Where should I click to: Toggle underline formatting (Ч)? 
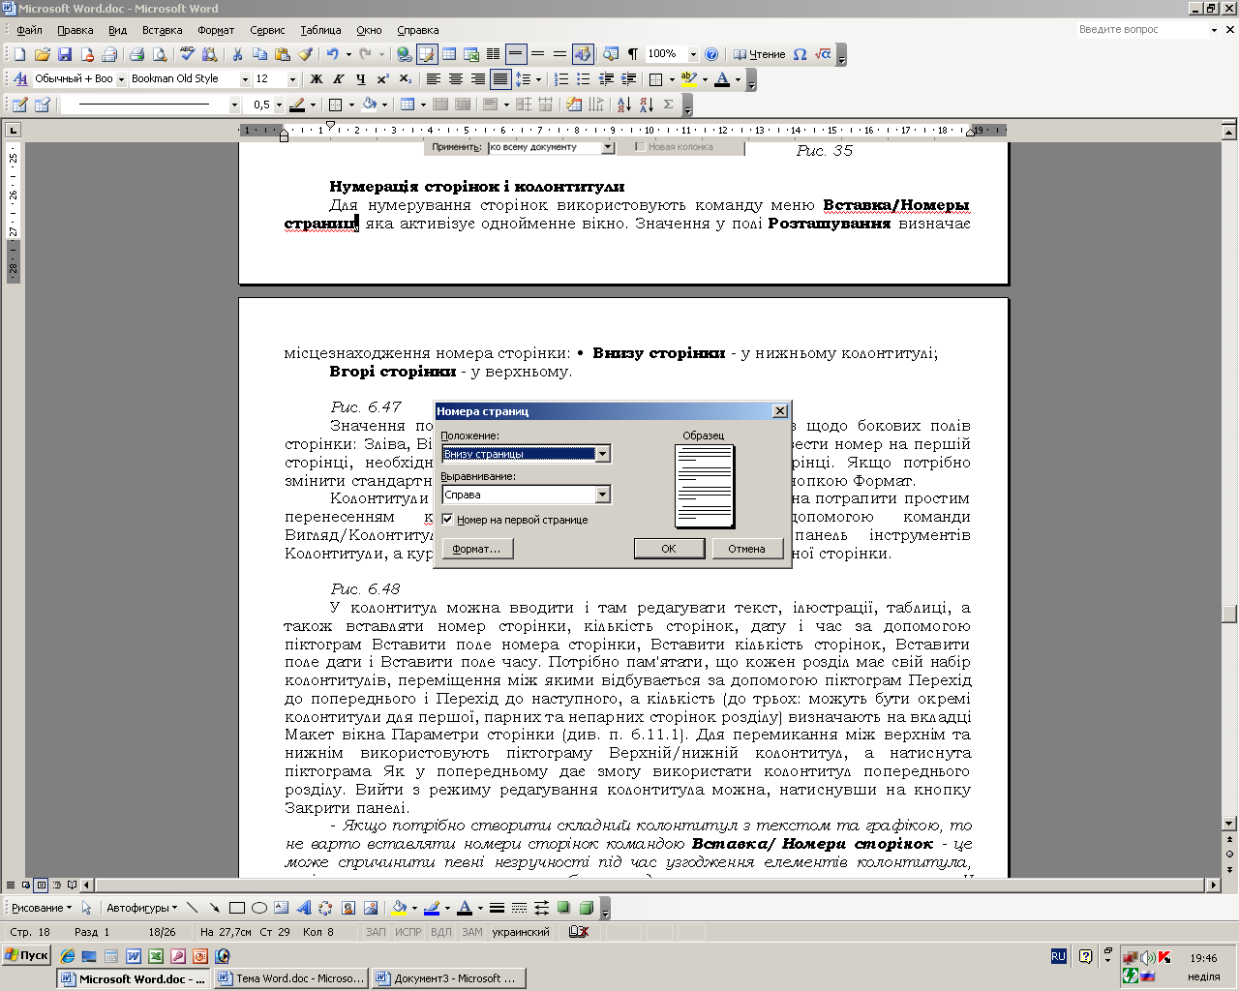(x=361, y=79)
